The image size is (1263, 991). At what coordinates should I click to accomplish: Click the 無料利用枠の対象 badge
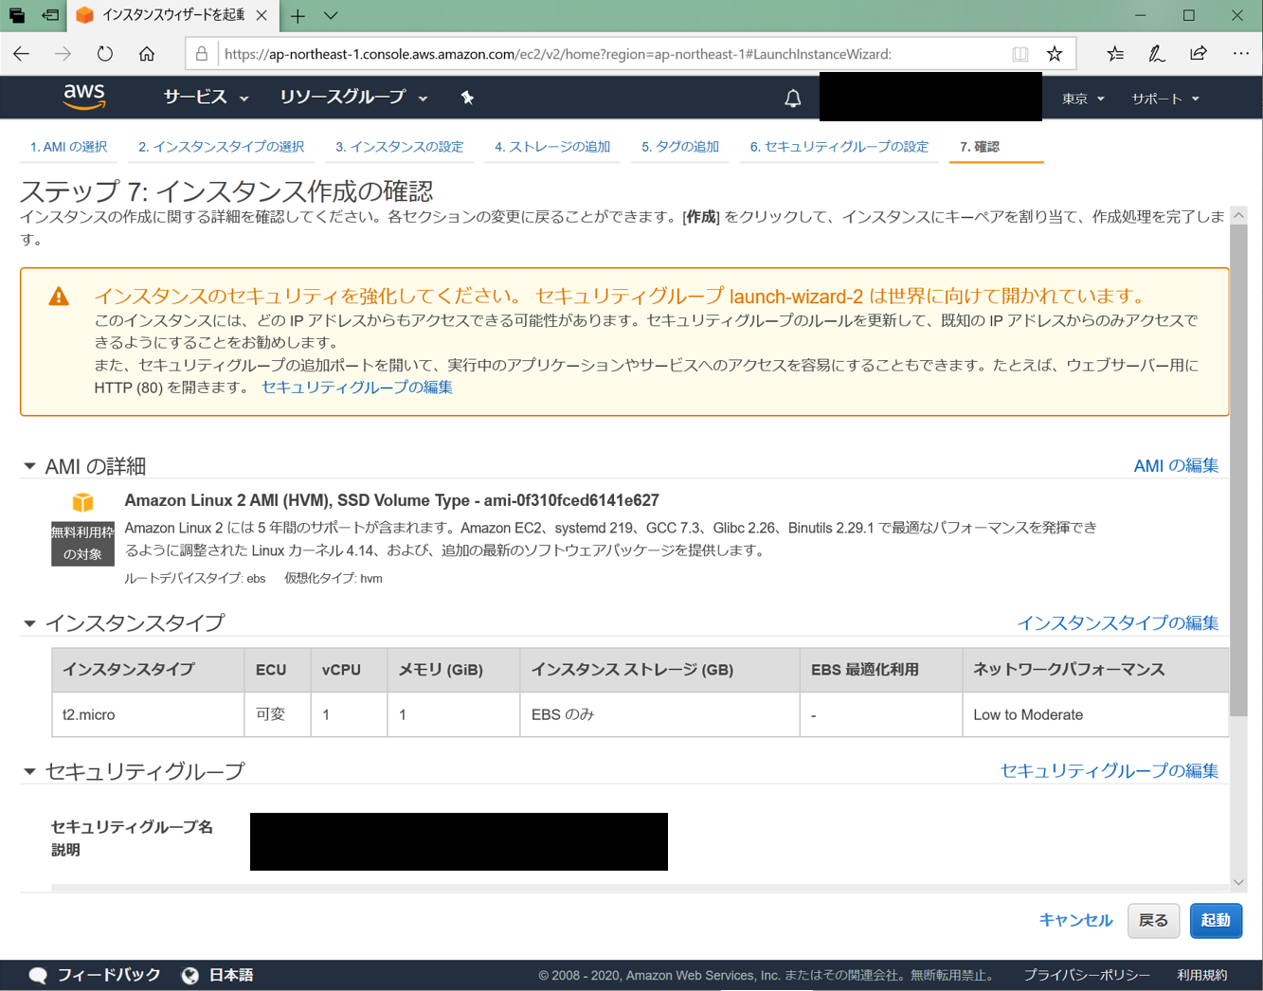[82, 544]
